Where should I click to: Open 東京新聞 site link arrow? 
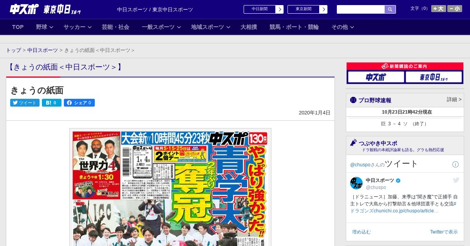[323, 9]
